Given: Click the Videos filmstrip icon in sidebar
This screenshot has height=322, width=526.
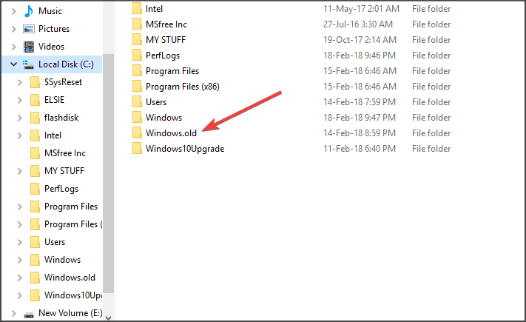Looking at the screenshot, I should point(29,47).
